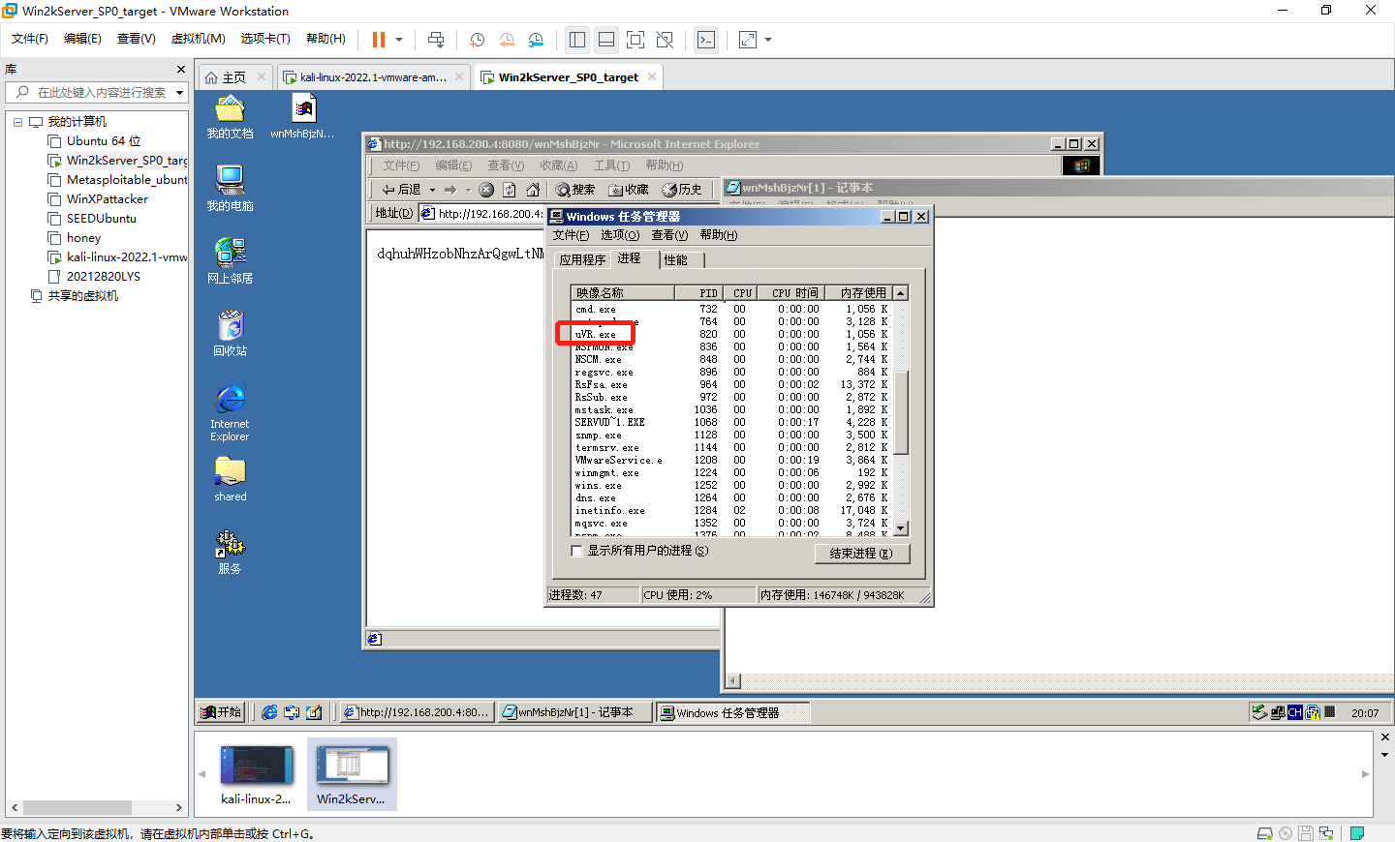The width and height of the screenshot is (1395, 842).
Task: Pause the VM with the orange pause icon
Action: click(x=379, y=40)
